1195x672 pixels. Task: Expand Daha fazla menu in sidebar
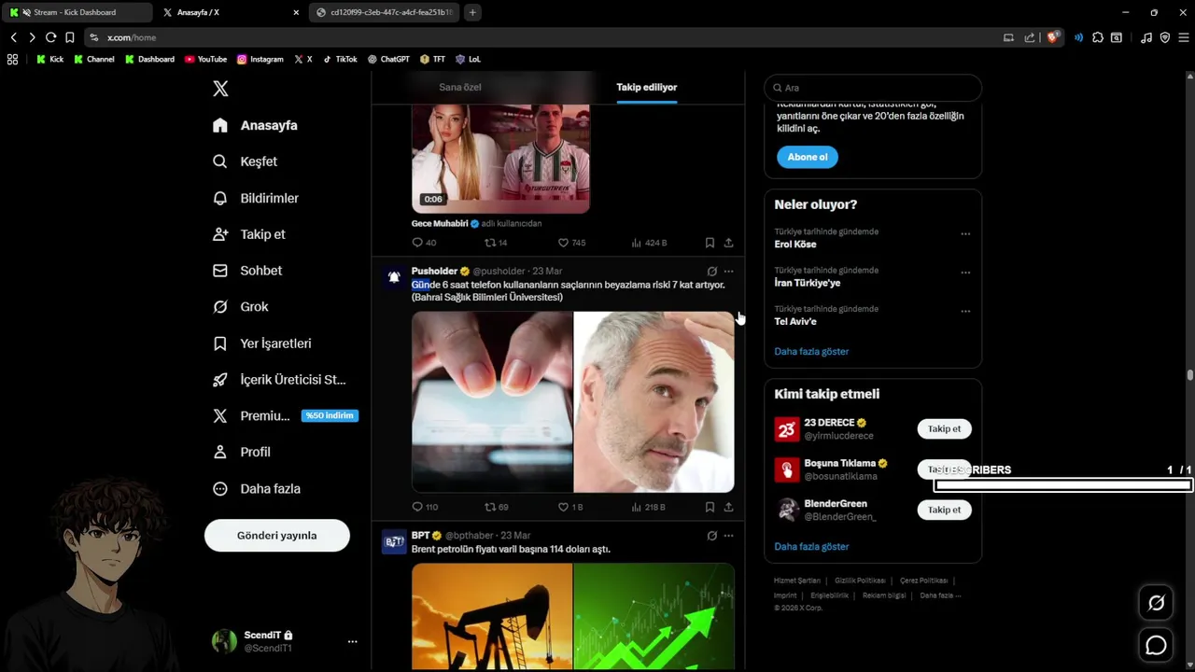(257, 488)
